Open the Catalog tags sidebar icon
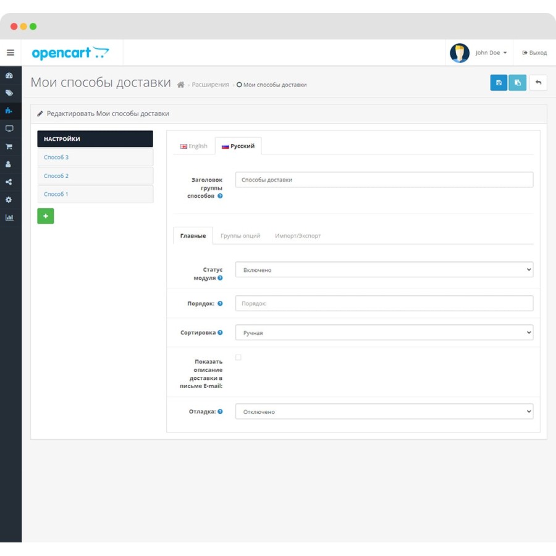 [9, 93]
